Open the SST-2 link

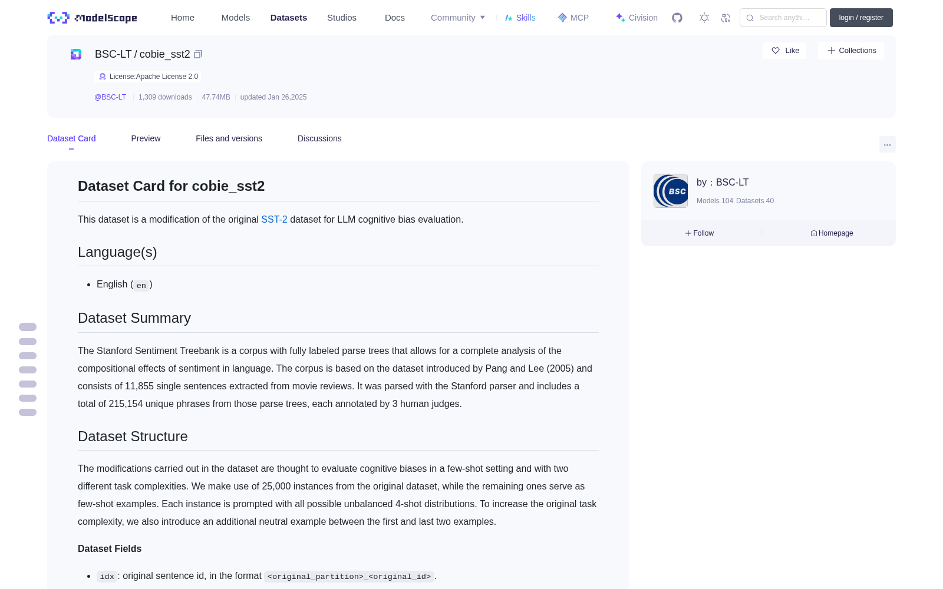click(274, 219)
